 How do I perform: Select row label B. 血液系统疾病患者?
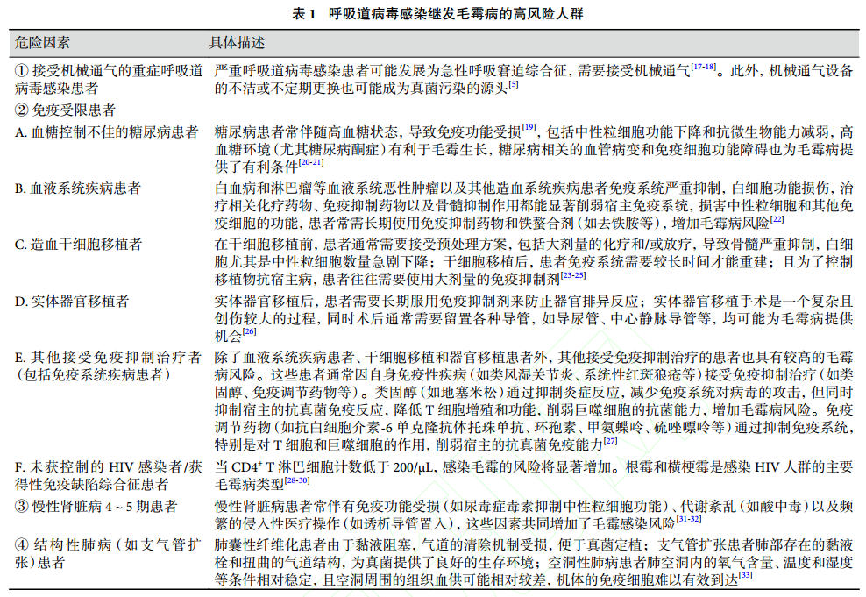pos(79,188)
